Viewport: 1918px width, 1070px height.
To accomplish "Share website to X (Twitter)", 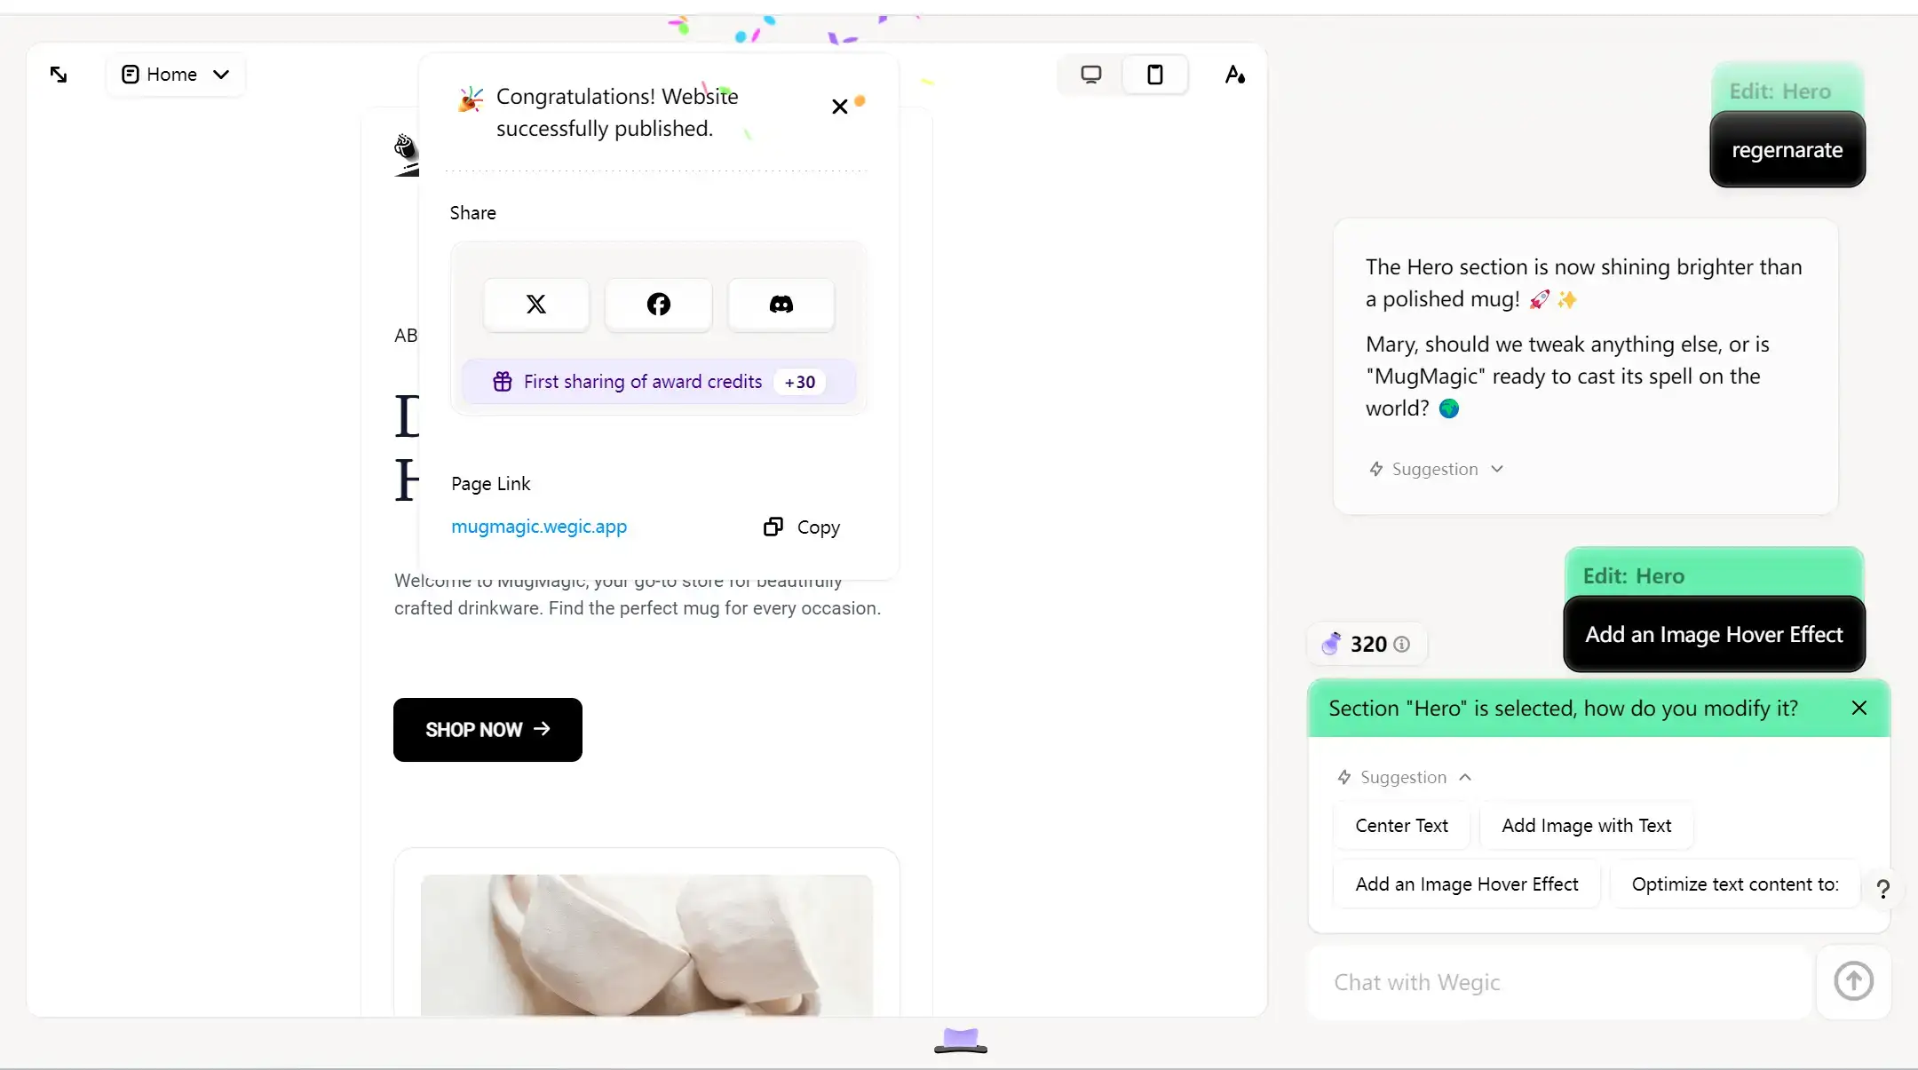I will [536, 303].
